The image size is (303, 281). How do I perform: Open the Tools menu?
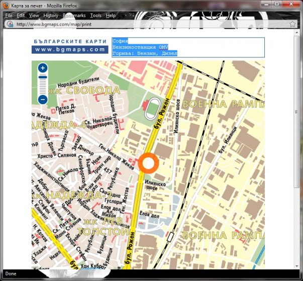click(95, 16)
